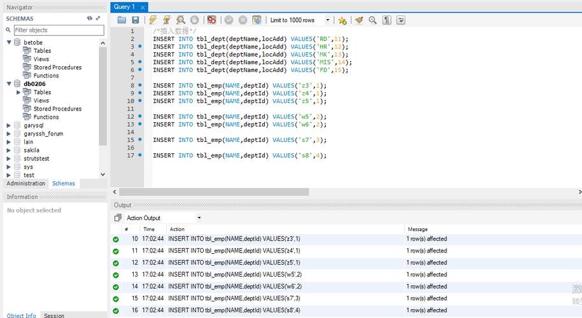Screen dimensions: 582x318
Task: Expand the lain schema
Action: [x=9, y=142]
